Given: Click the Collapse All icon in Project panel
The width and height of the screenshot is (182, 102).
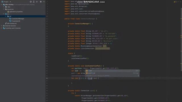Looking at the screenshot, I should point(37,2).
